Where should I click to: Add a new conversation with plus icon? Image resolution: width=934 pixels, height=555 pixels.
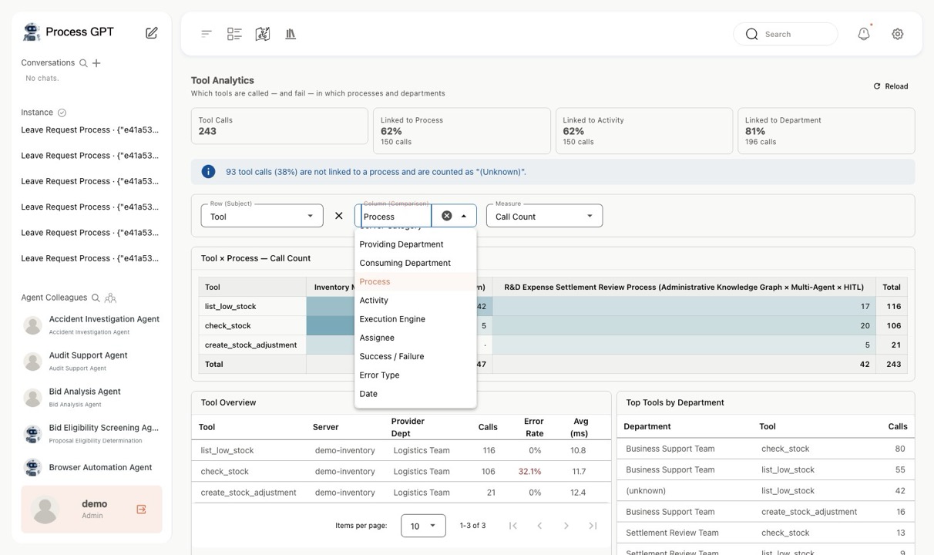click(x=96, y=63)
